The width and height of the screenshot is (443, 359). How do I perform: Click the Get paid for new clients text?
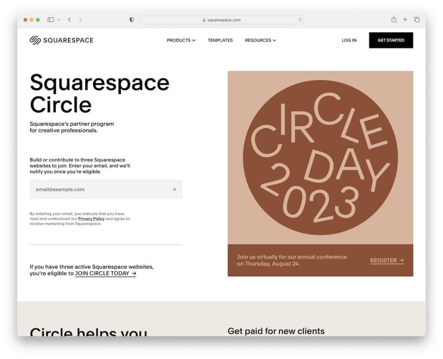276,331
